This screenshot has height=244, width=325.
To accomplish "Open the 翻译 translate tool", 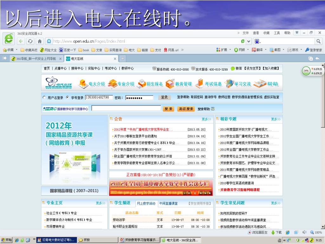I will tap(257, 50).
